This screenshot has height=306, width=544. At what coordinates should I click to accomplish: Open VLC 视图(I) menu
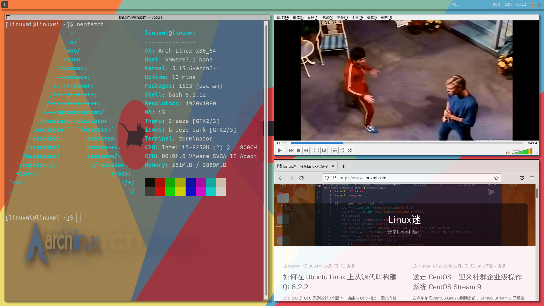coord(372,17)
